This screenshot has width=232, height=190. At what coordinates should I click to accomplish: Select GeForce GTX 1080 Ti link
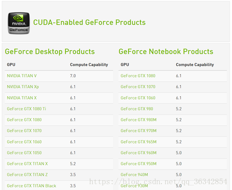26,109
